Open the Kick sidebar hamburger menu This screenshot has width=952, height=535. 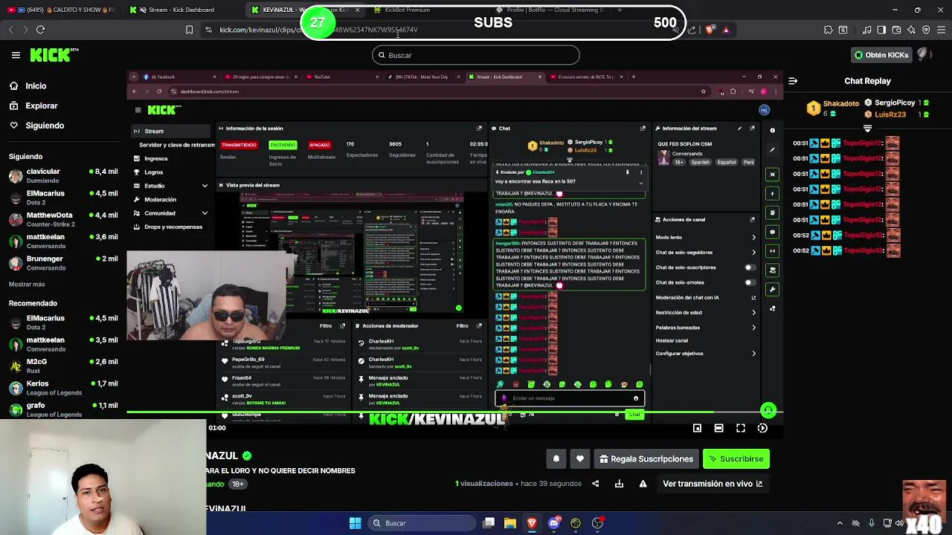[16, 55]
